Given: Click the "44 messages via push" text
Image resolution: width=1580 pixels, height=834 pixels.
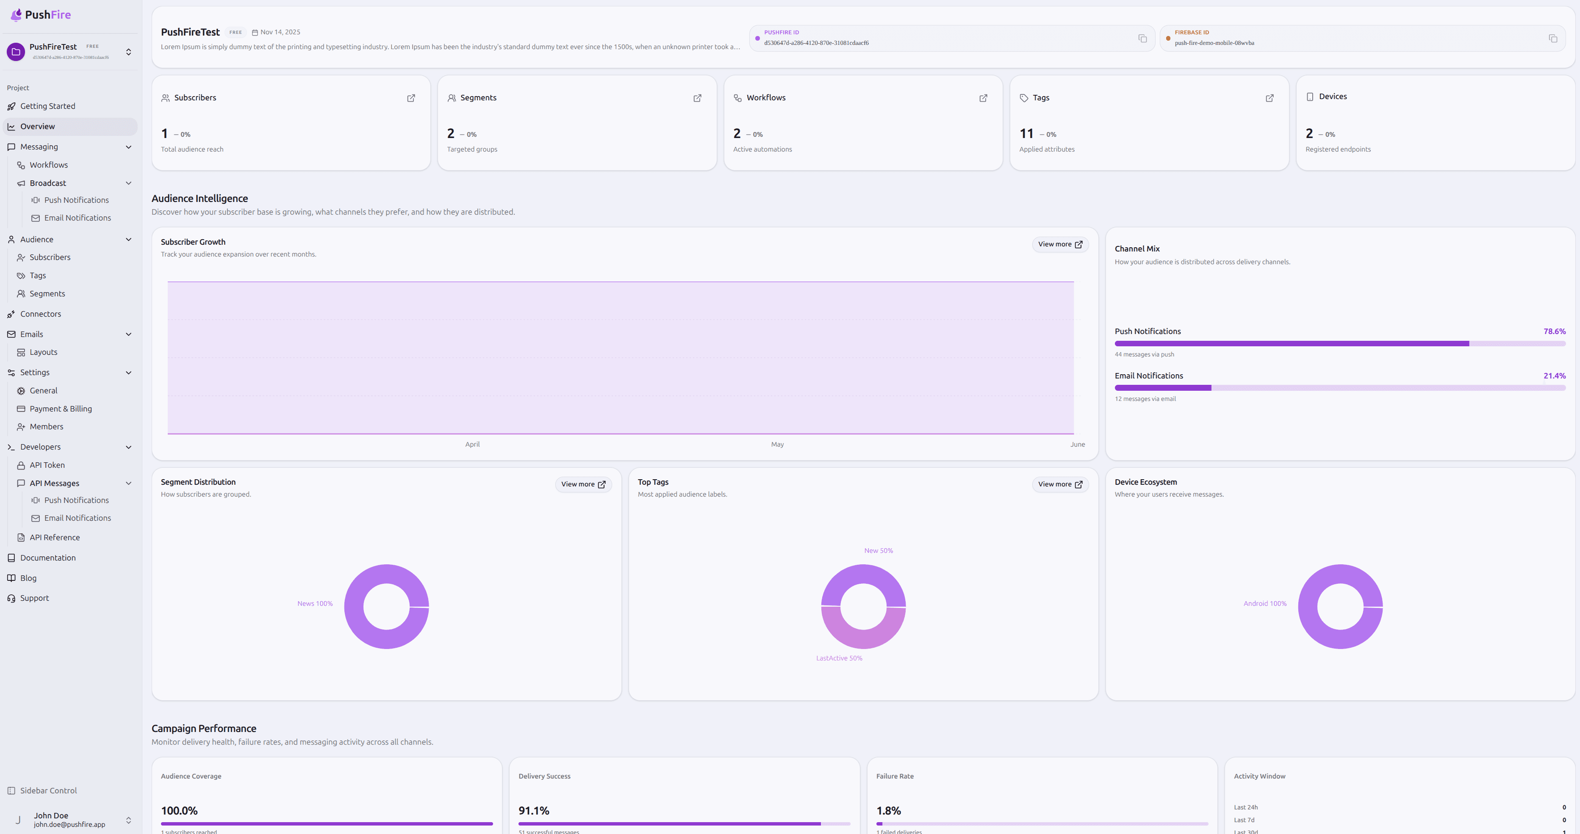Looking at the screenshot, I should pos(1145,355).
